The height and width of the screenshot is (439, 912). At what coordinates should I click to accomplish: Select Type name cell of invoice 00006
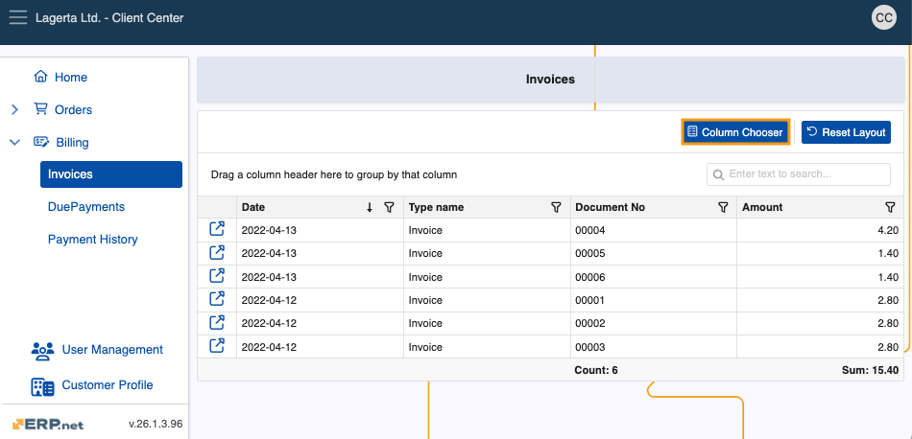click(x=487, y=277)
